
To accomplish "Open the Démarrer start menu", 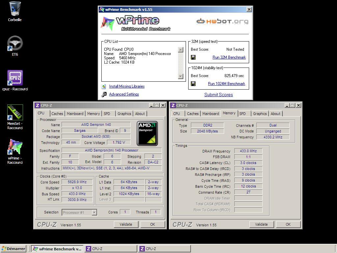I will (13, 249).
